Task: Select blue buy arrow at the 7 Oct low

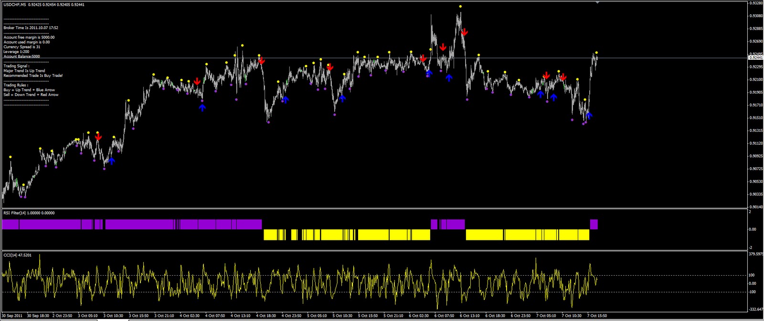Action: pos(589,115)
